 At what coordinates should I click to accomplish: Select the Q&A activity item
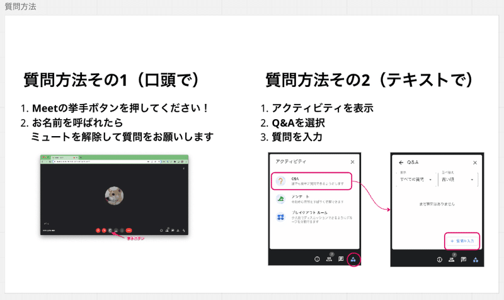point(311,181)
